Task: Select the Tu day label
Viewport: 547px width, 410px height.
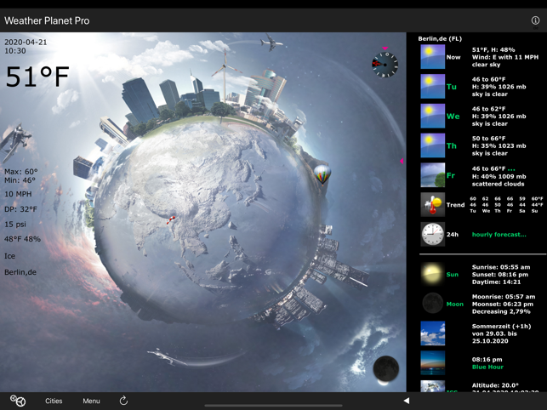Action: 452,87
